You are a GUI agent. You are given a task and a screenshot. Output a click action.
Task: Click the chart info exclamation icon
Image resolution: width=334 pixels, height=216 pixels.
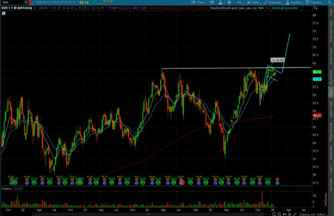[x=4, y=13]
